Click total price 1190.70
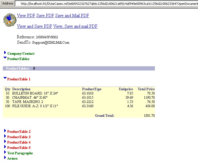This screenshot has height=165, width=198. tap(149, 98)
